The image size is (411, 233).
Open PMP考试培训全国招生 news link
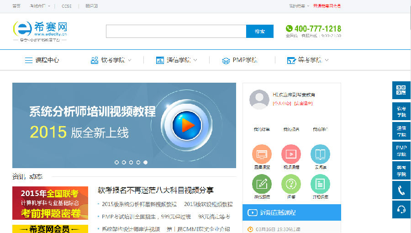(146, 217)
